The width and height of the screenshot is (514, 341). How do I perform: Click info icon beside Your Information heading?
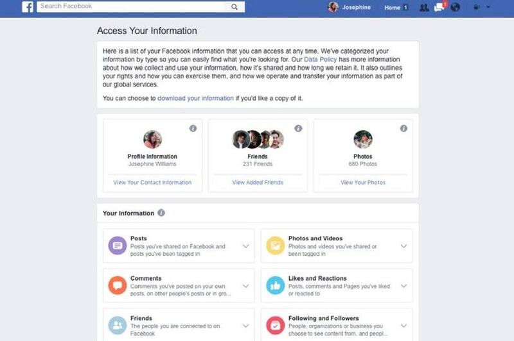point(161,213)
